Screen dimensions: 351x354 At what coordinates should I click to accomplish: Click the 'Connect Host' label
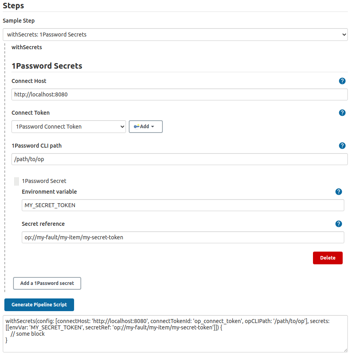29,81
